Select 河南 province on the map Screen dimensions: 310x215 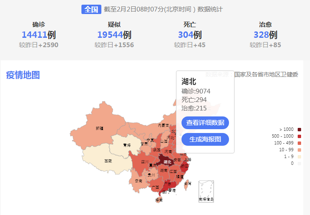[x=168, y=152]
